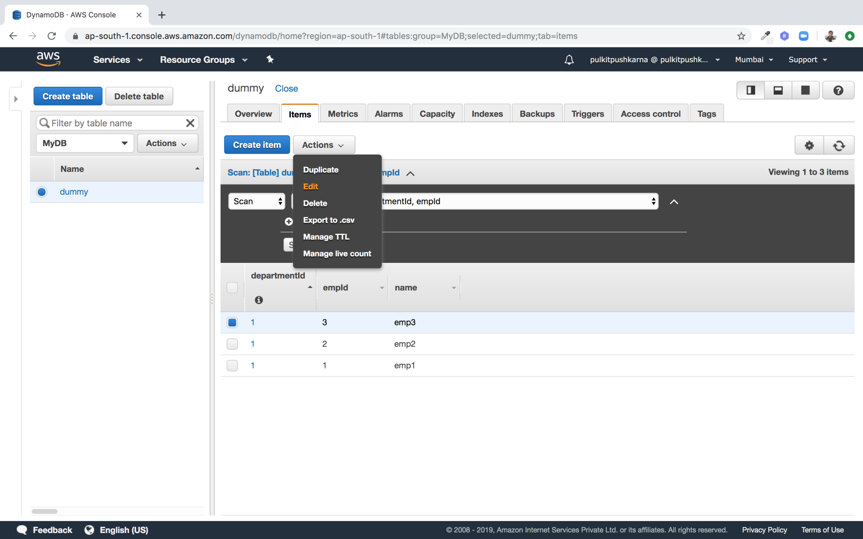Image resolution: width=863 pixels, height=539 pixels.
Task: Open the Scan type dropdown
Action: tap(257, 201)
